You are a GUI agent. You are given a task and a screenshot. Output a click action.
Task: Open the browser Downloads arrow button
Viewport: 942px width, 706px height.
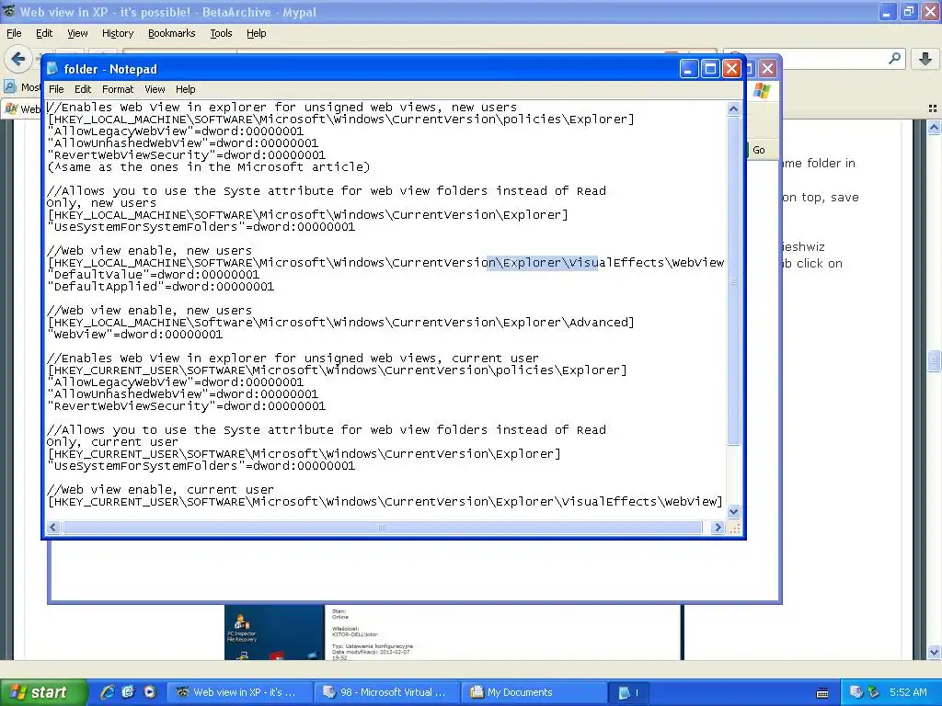[925, 58]
